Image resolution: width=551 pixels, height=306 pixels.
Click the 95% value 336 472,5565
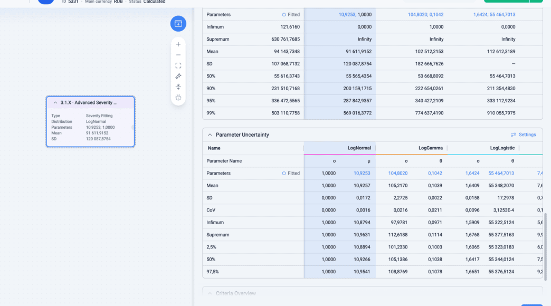point(286,101)
